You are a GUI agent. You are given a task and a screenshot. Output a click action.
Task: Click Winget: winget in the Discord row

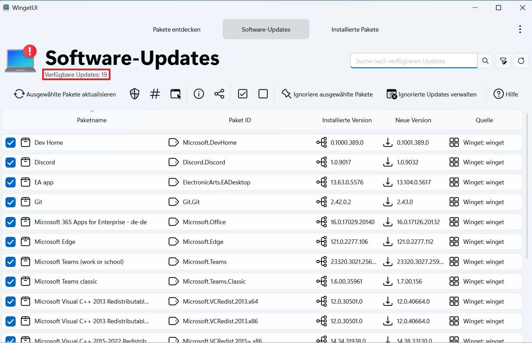pyautogui.click(x=484, y=162)
